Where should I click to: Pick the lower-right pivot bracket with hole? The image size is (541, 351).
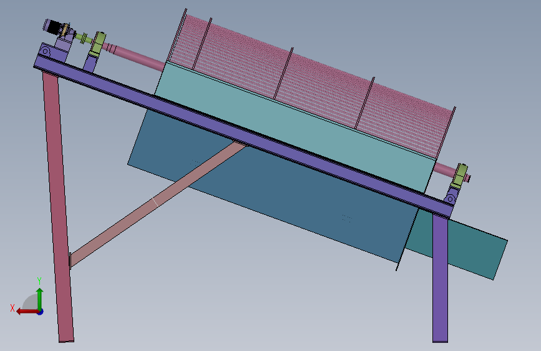[451, 198]
